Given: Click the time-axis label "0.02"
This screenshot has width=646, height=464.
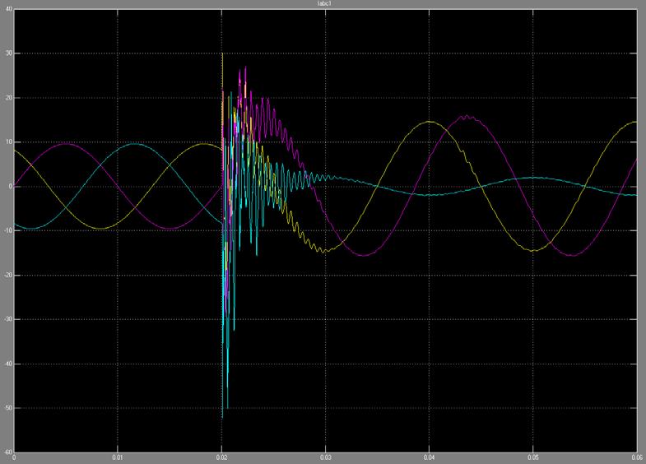Looking at the screenshot, I should pyautogui.click(x=221, y=457).
